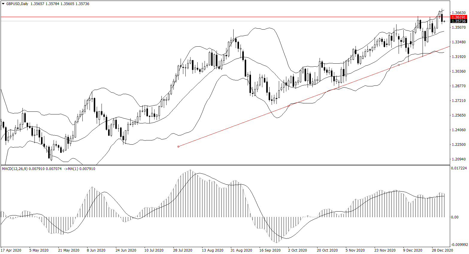
Task: Open the triangle menu beside GBPUSD,Daily
Action: click(3, 4)
